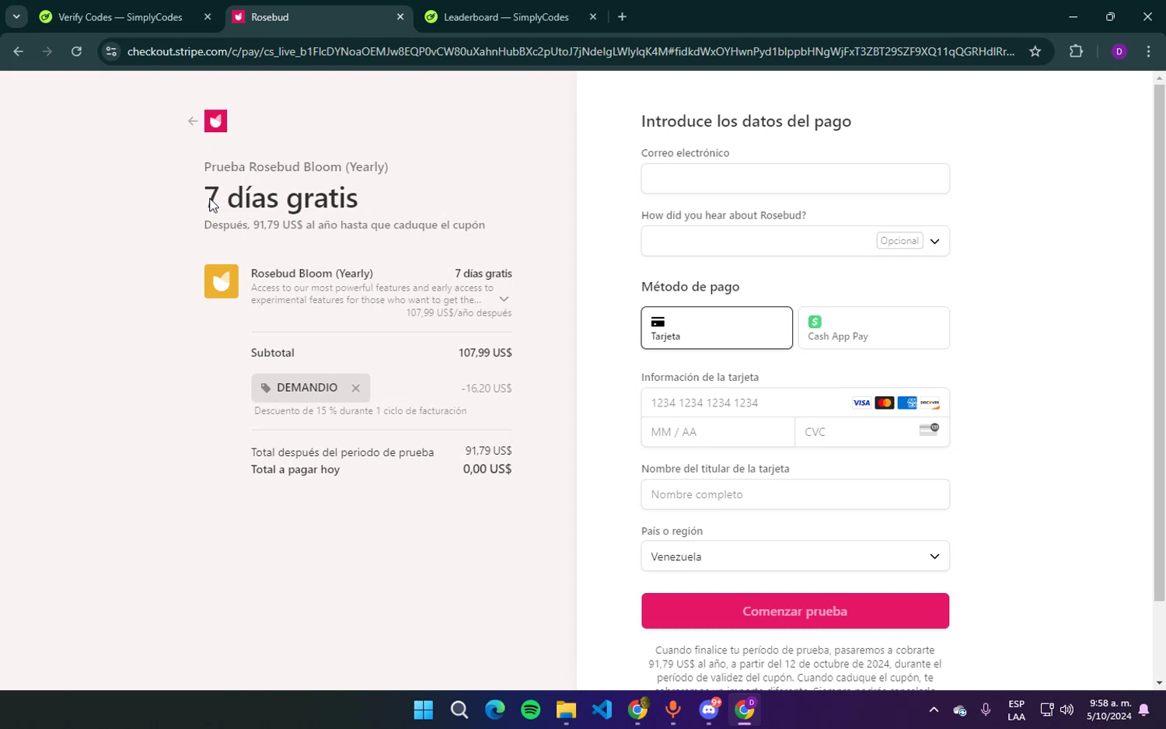
Task: Close the Rosebud tab
Action: (x=400, y=17)
